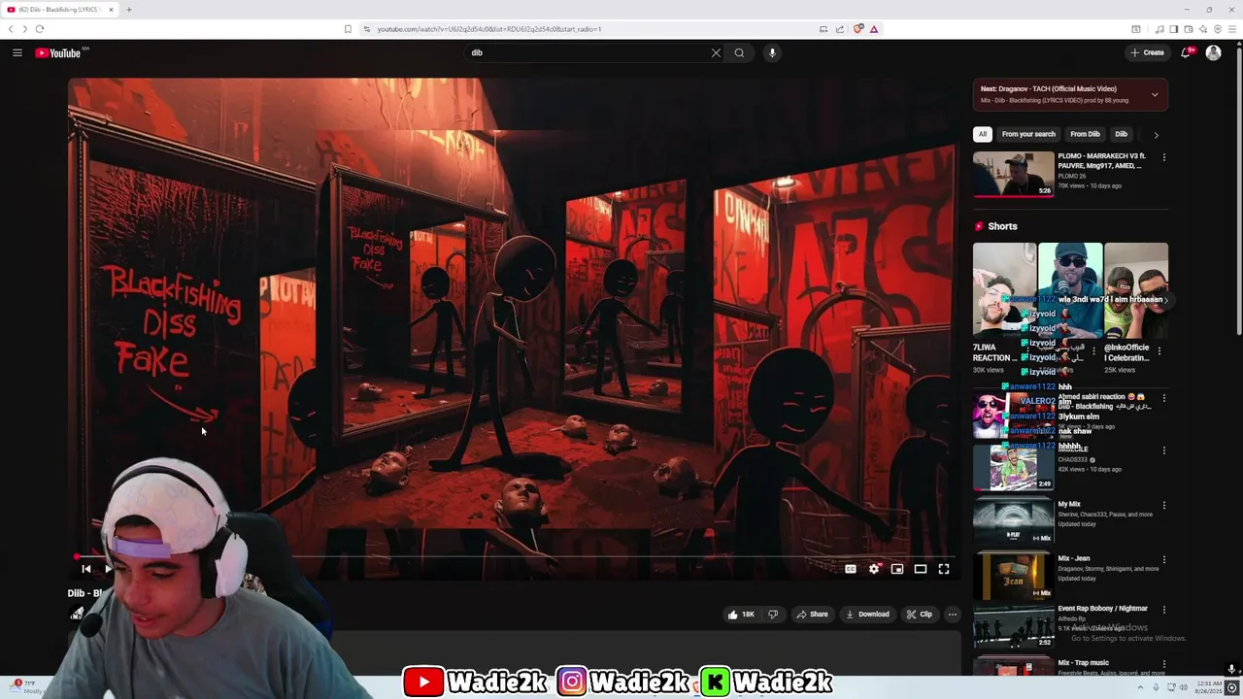Viewport: 1243px width, 699px height.
Task: Open the Mix - Jean playlist
Action: [1014, 575]
